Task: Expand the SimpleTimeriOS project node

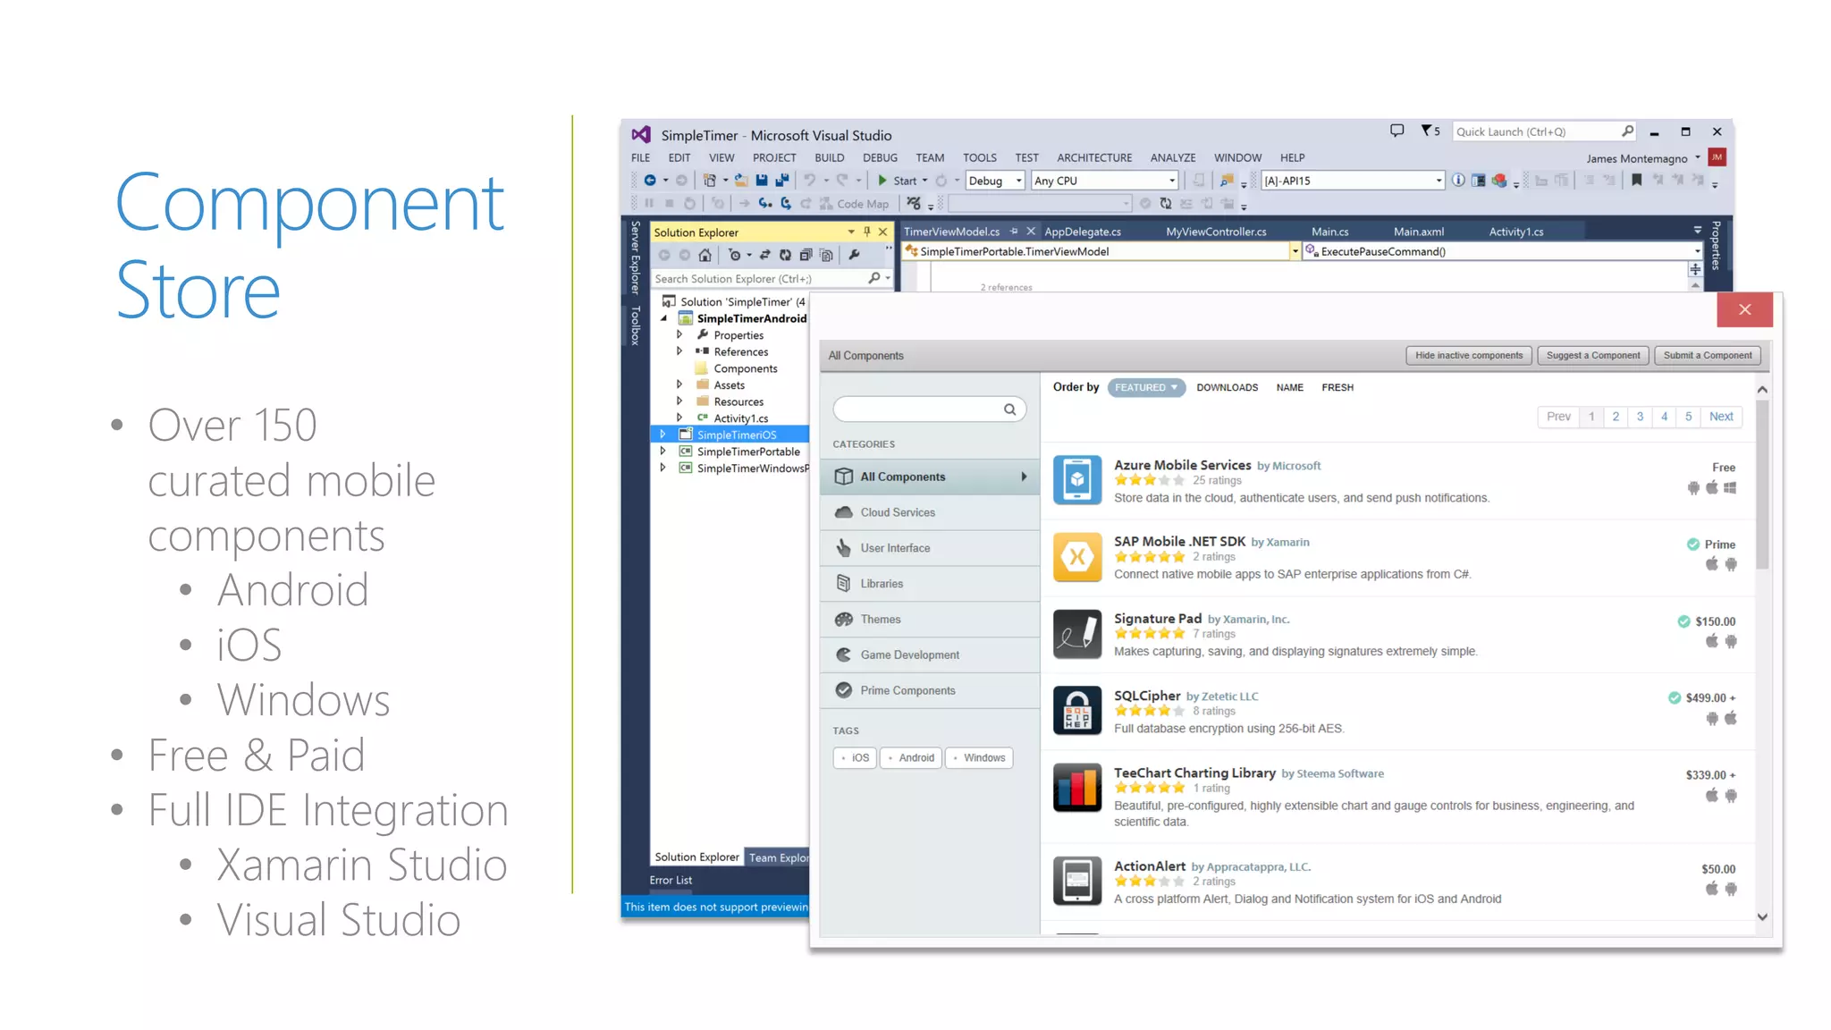Action: [662, 435]
